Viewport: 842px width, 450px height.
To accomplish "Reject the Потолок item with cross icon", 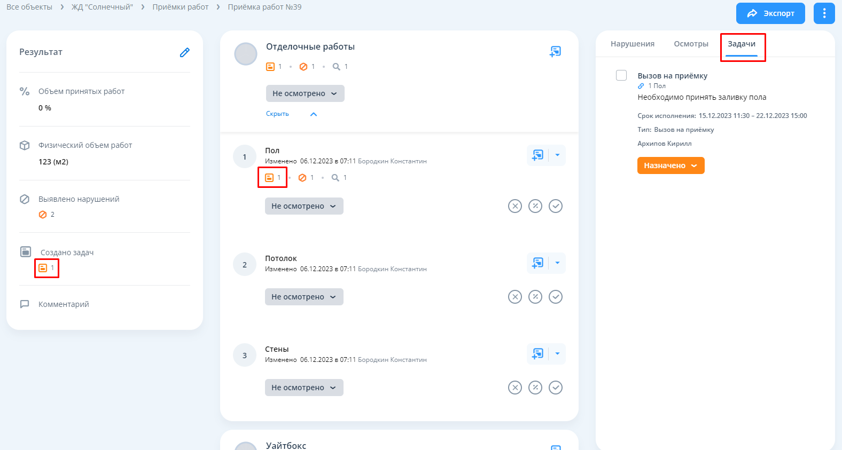I will click(x=514, y=297).
